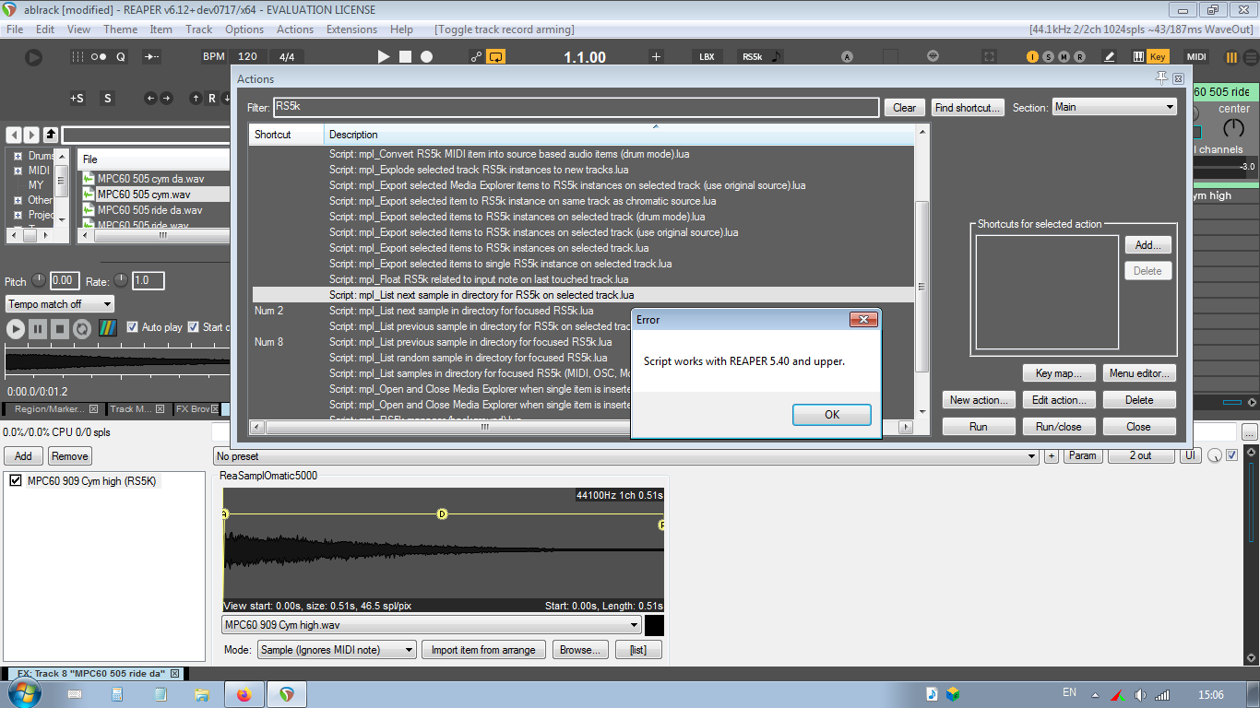Expand the Other folder in Media Explorer tree
The height and width of the screenshot is (708, 1260).
coord(18,200)
